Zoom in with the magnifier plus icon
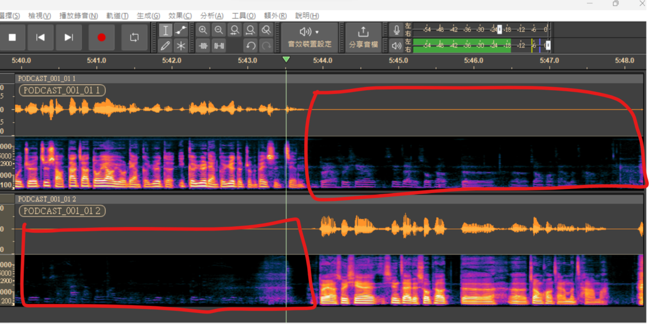651x324 pixels. coord(203,30)
